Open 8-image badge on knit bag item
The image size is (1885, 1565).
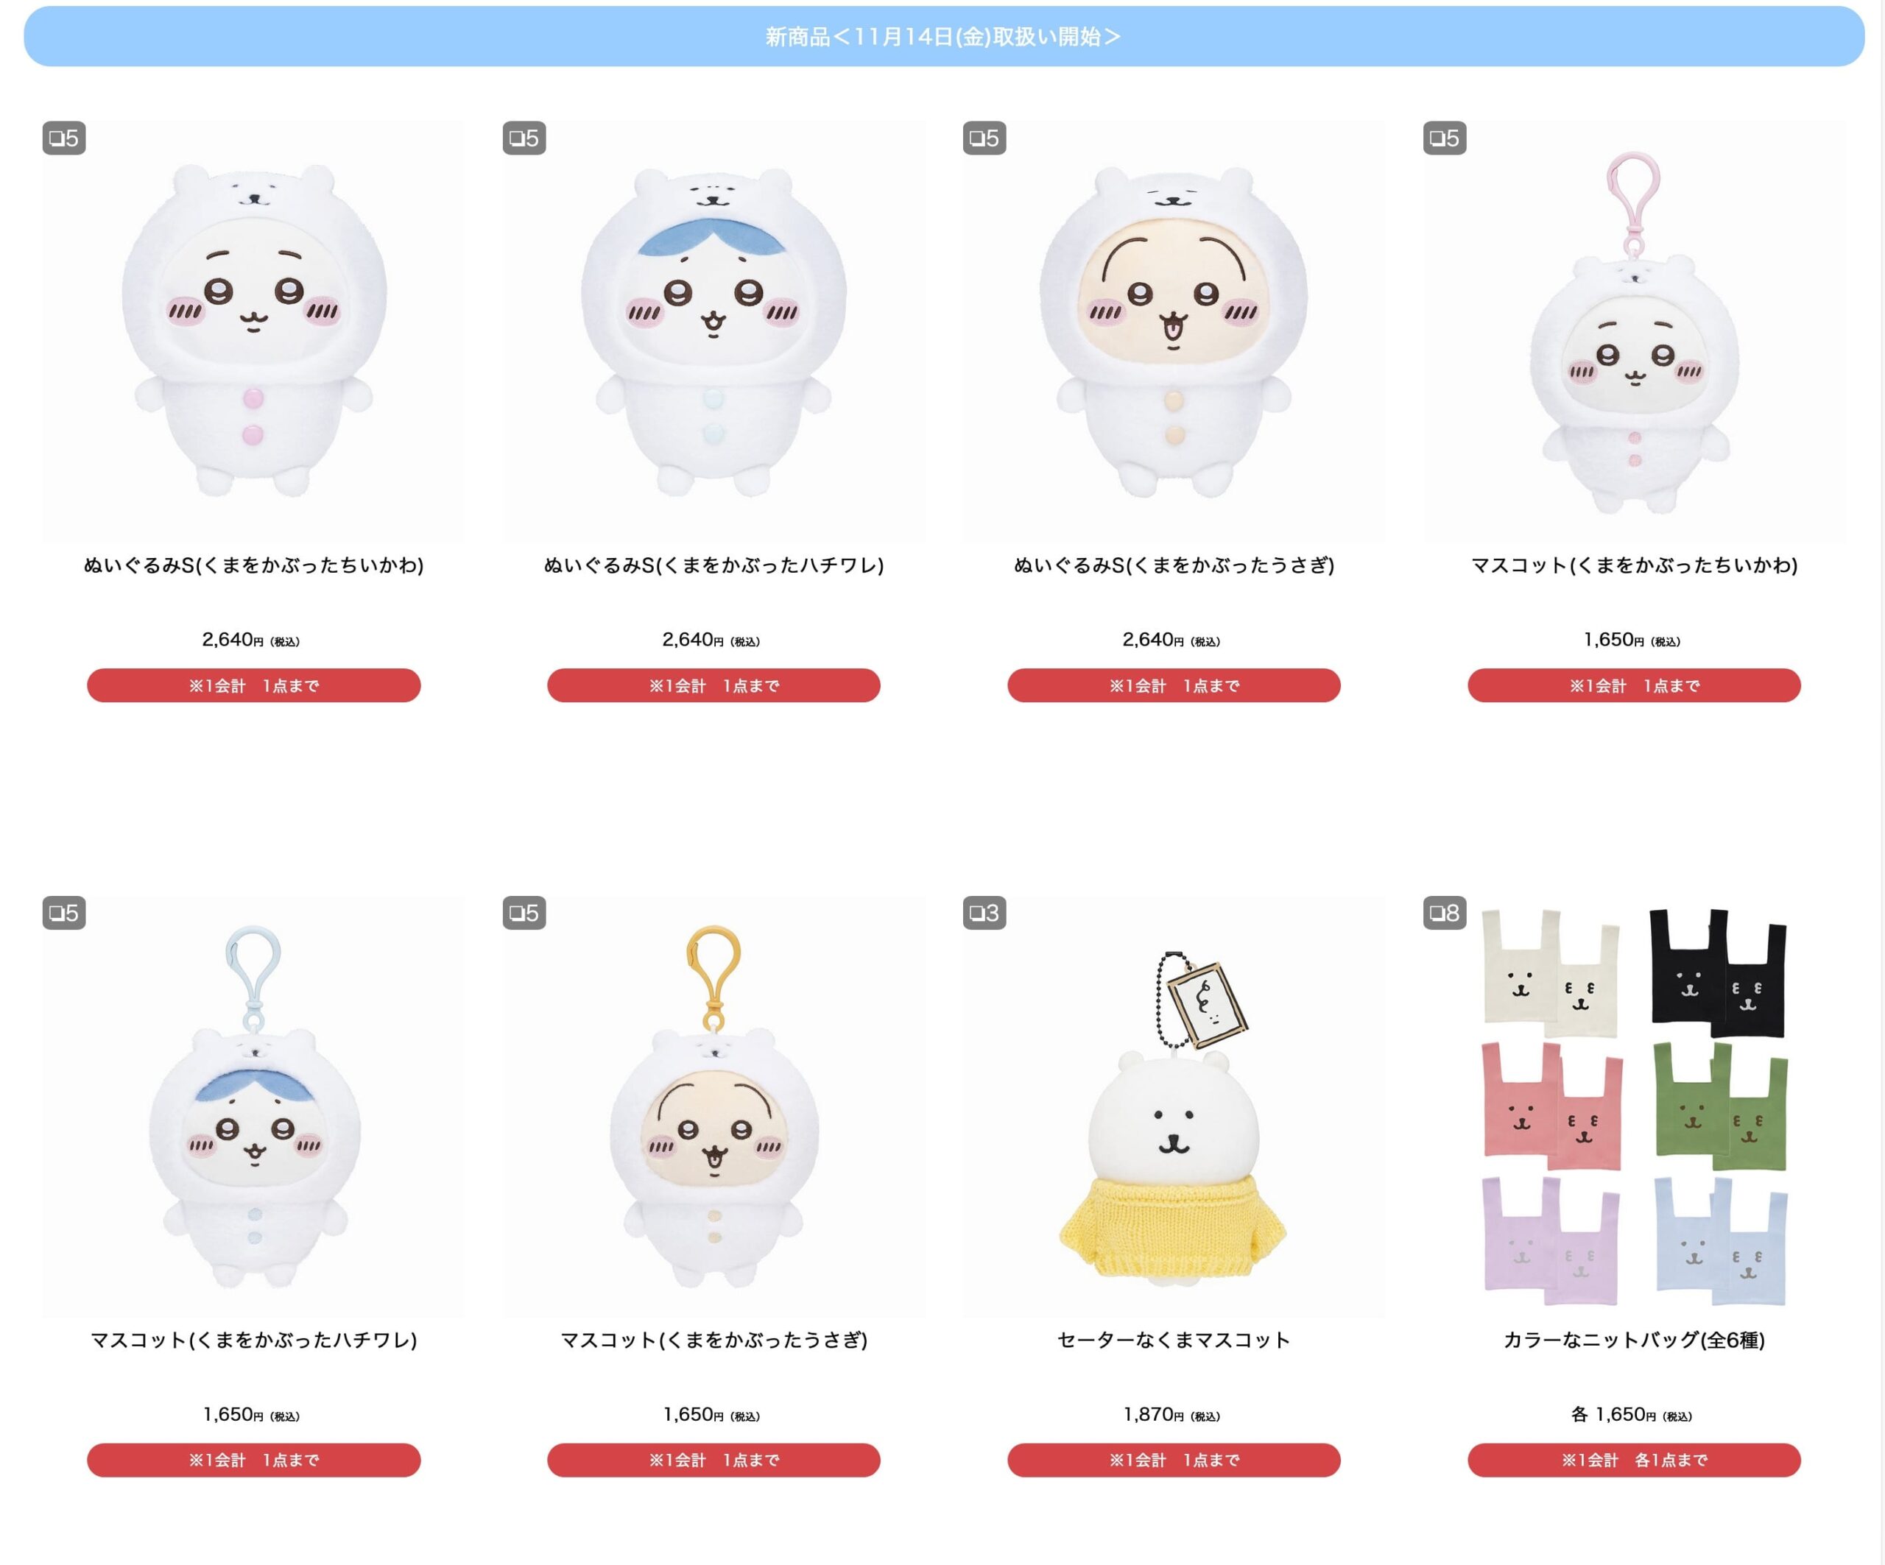click(x=1444, y=913)
